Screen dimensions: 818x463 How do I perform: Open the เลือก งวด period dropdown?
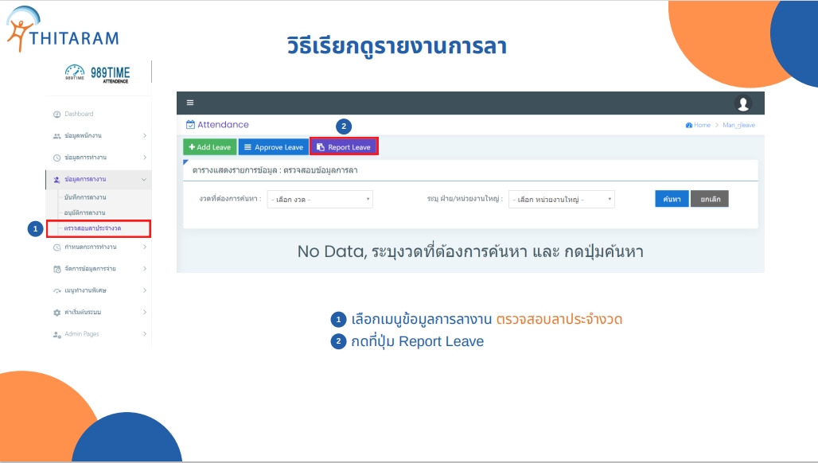[x=319, y=200]
